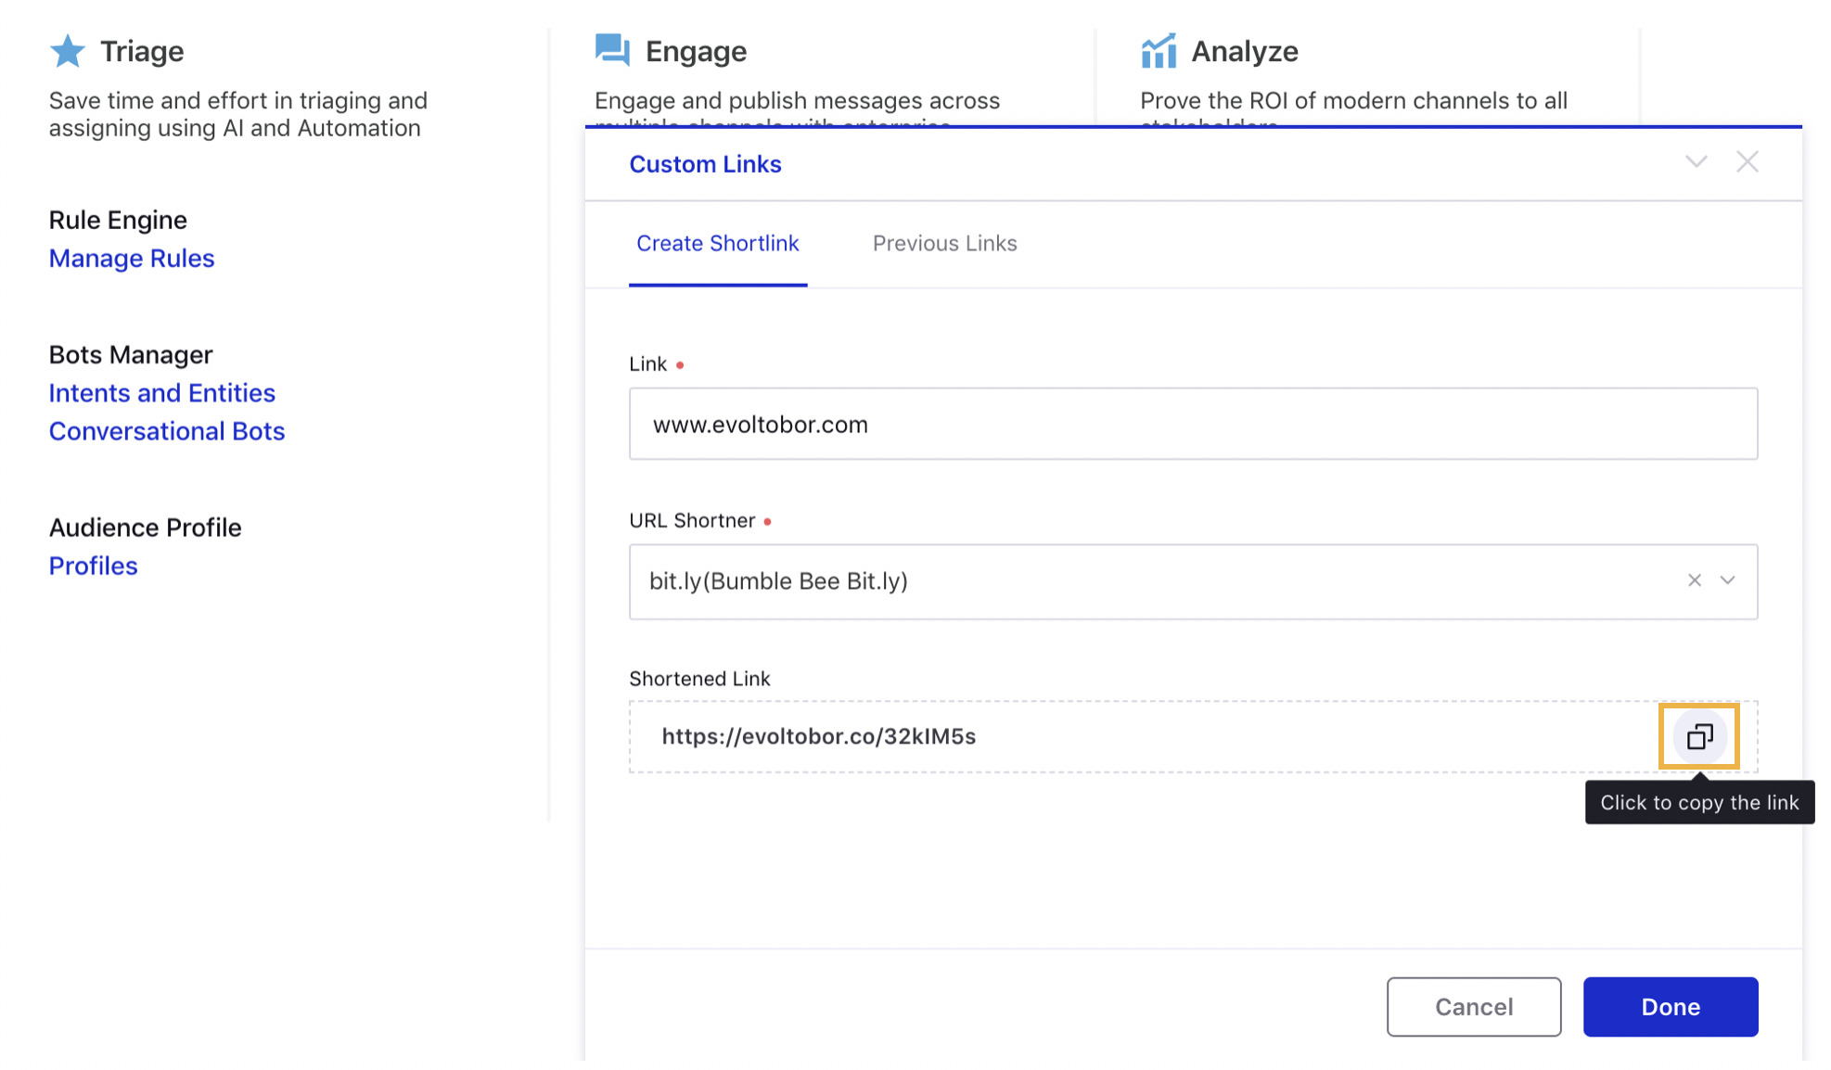
Task: Click the Engage chat icon
Action: coord(613,50)
